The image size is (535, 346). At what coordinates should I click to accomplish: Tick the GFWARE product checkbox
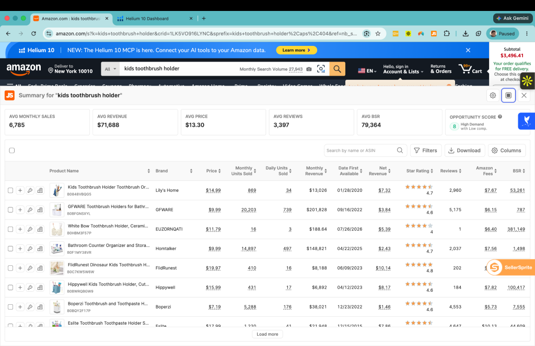tap(10, 210)
